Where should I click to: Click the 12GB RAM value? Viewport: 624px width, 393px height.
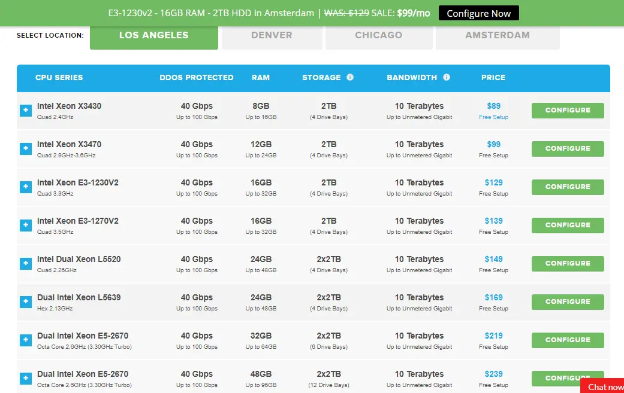(261, 144)
